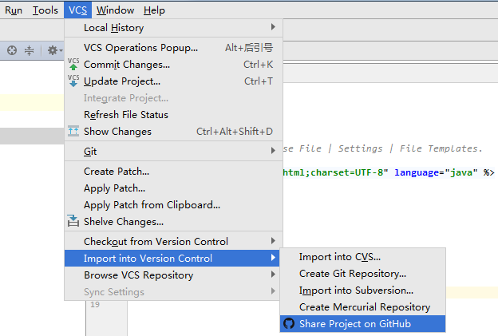Click the GitHub logo icon in submenu
Screen dimensions: 498x336
point(289,323)
